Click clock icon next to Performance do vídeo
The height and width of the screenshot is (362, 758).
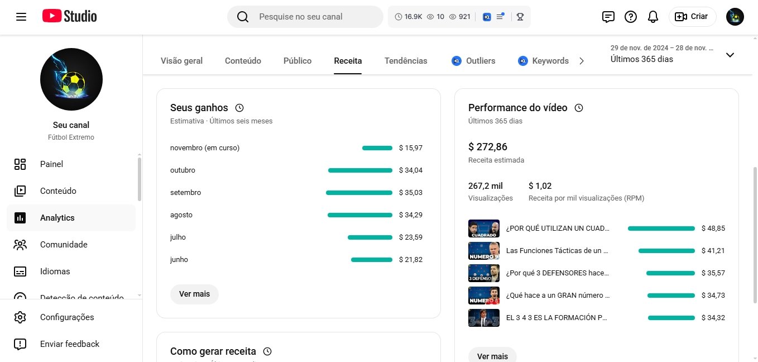click(x=579, y=108)
